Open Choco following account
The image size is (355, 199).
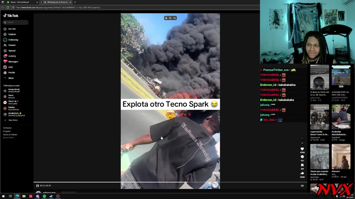pos(11,102)
